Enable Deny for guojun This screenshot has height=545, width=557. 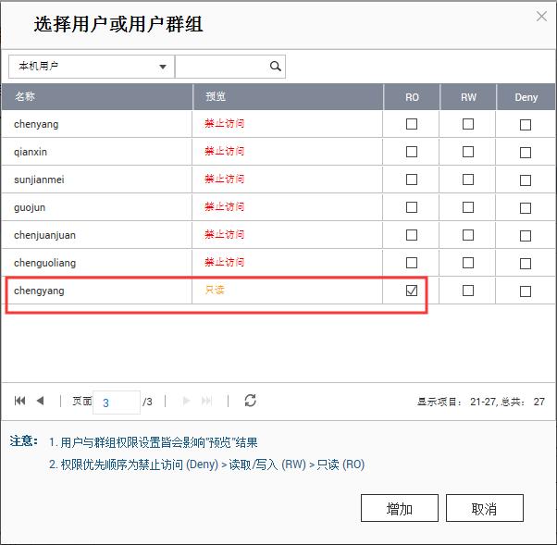click(x=526, y=208)
